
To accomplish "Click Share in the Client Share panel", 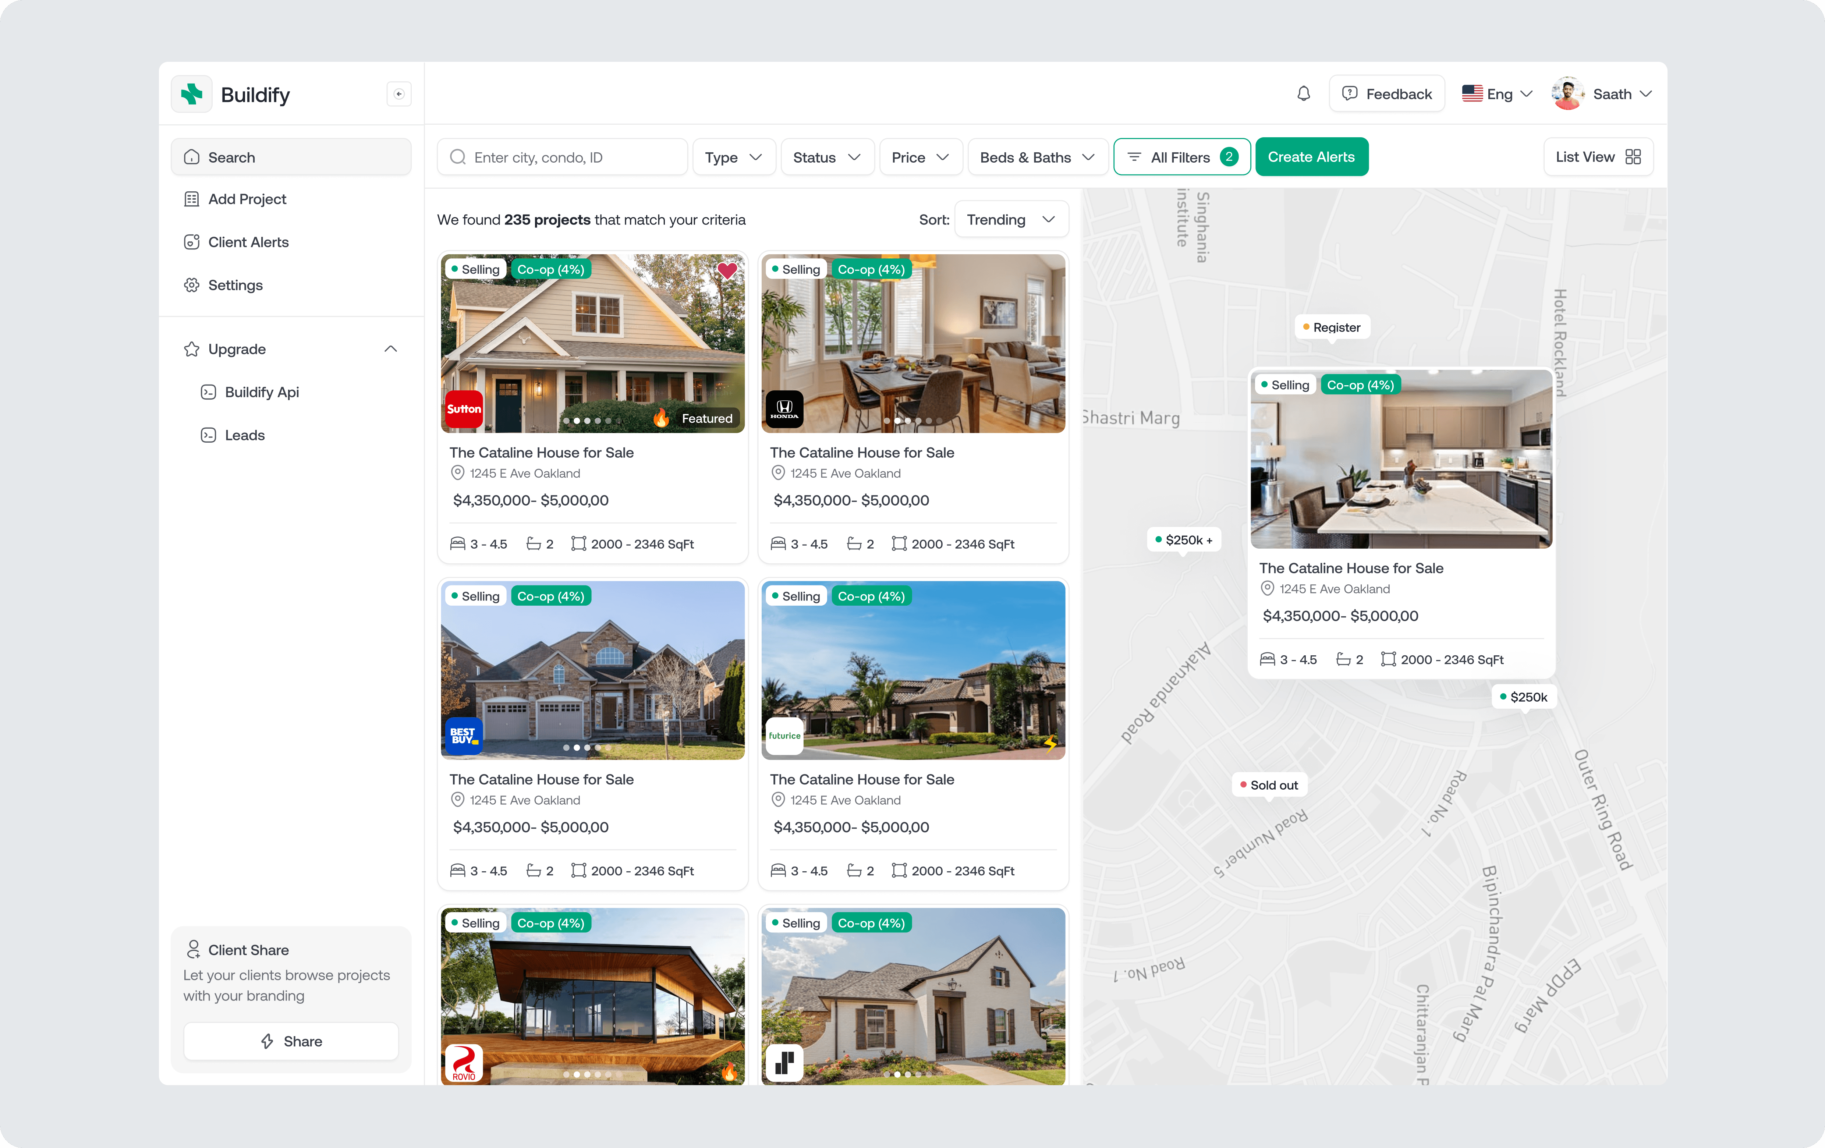I will click(x=290, y=1041).
